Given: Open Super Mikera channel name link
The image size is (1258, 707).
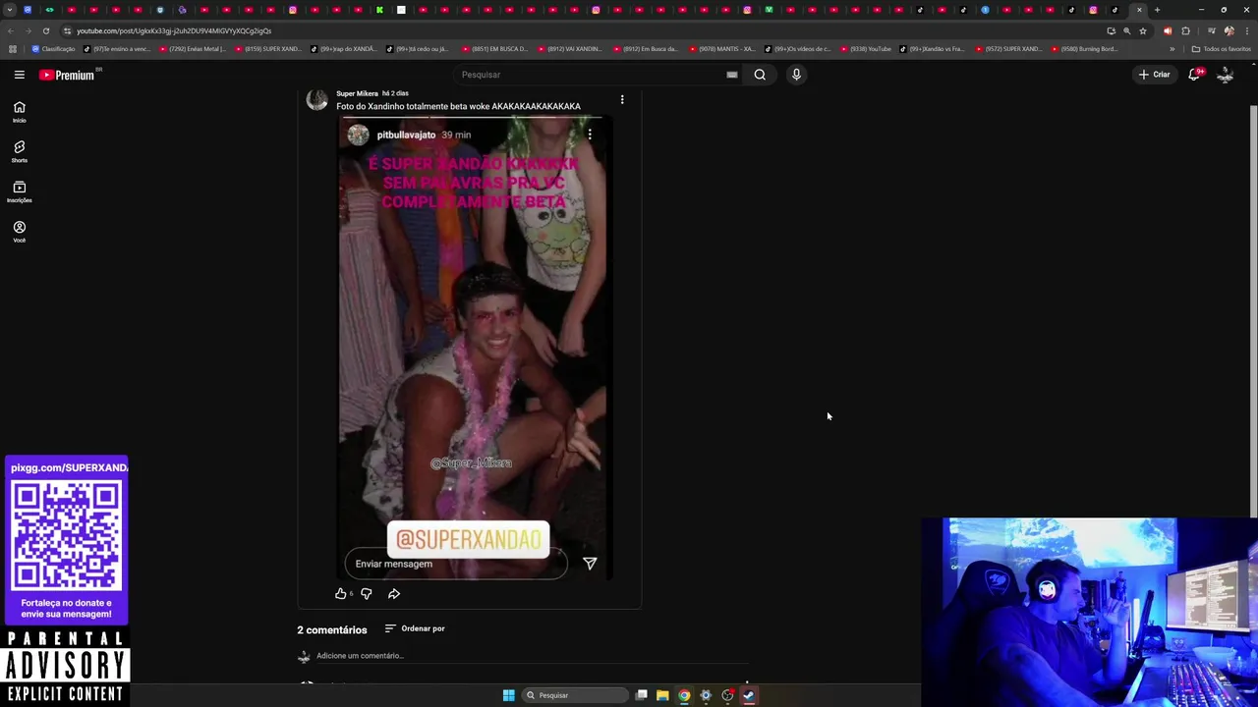Looking at the screenshot, I should pos(357,93).
